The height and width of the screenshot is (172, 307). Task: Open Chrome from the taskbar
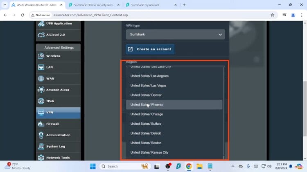pyautogui.click(x=189, y=166)
